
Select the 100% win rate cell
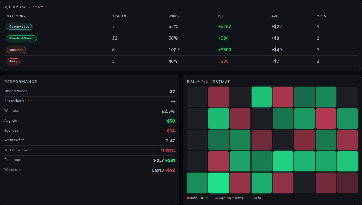click(174, 50)
